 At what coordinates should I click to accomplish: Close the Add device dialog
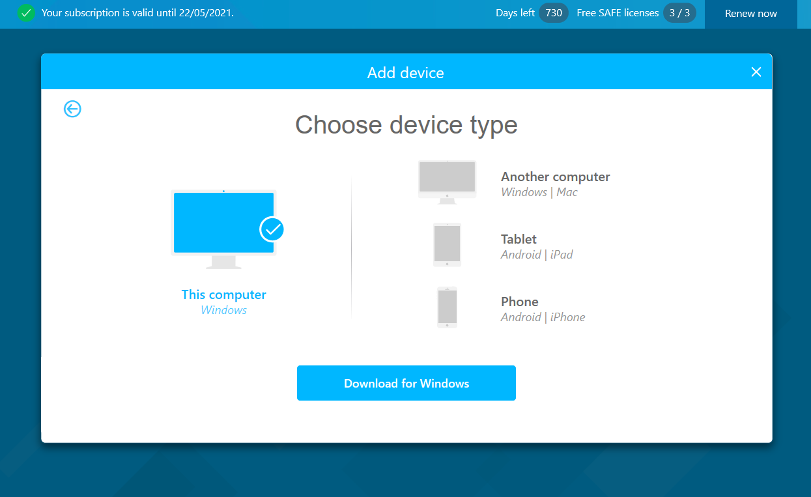[x=756, y=72]
